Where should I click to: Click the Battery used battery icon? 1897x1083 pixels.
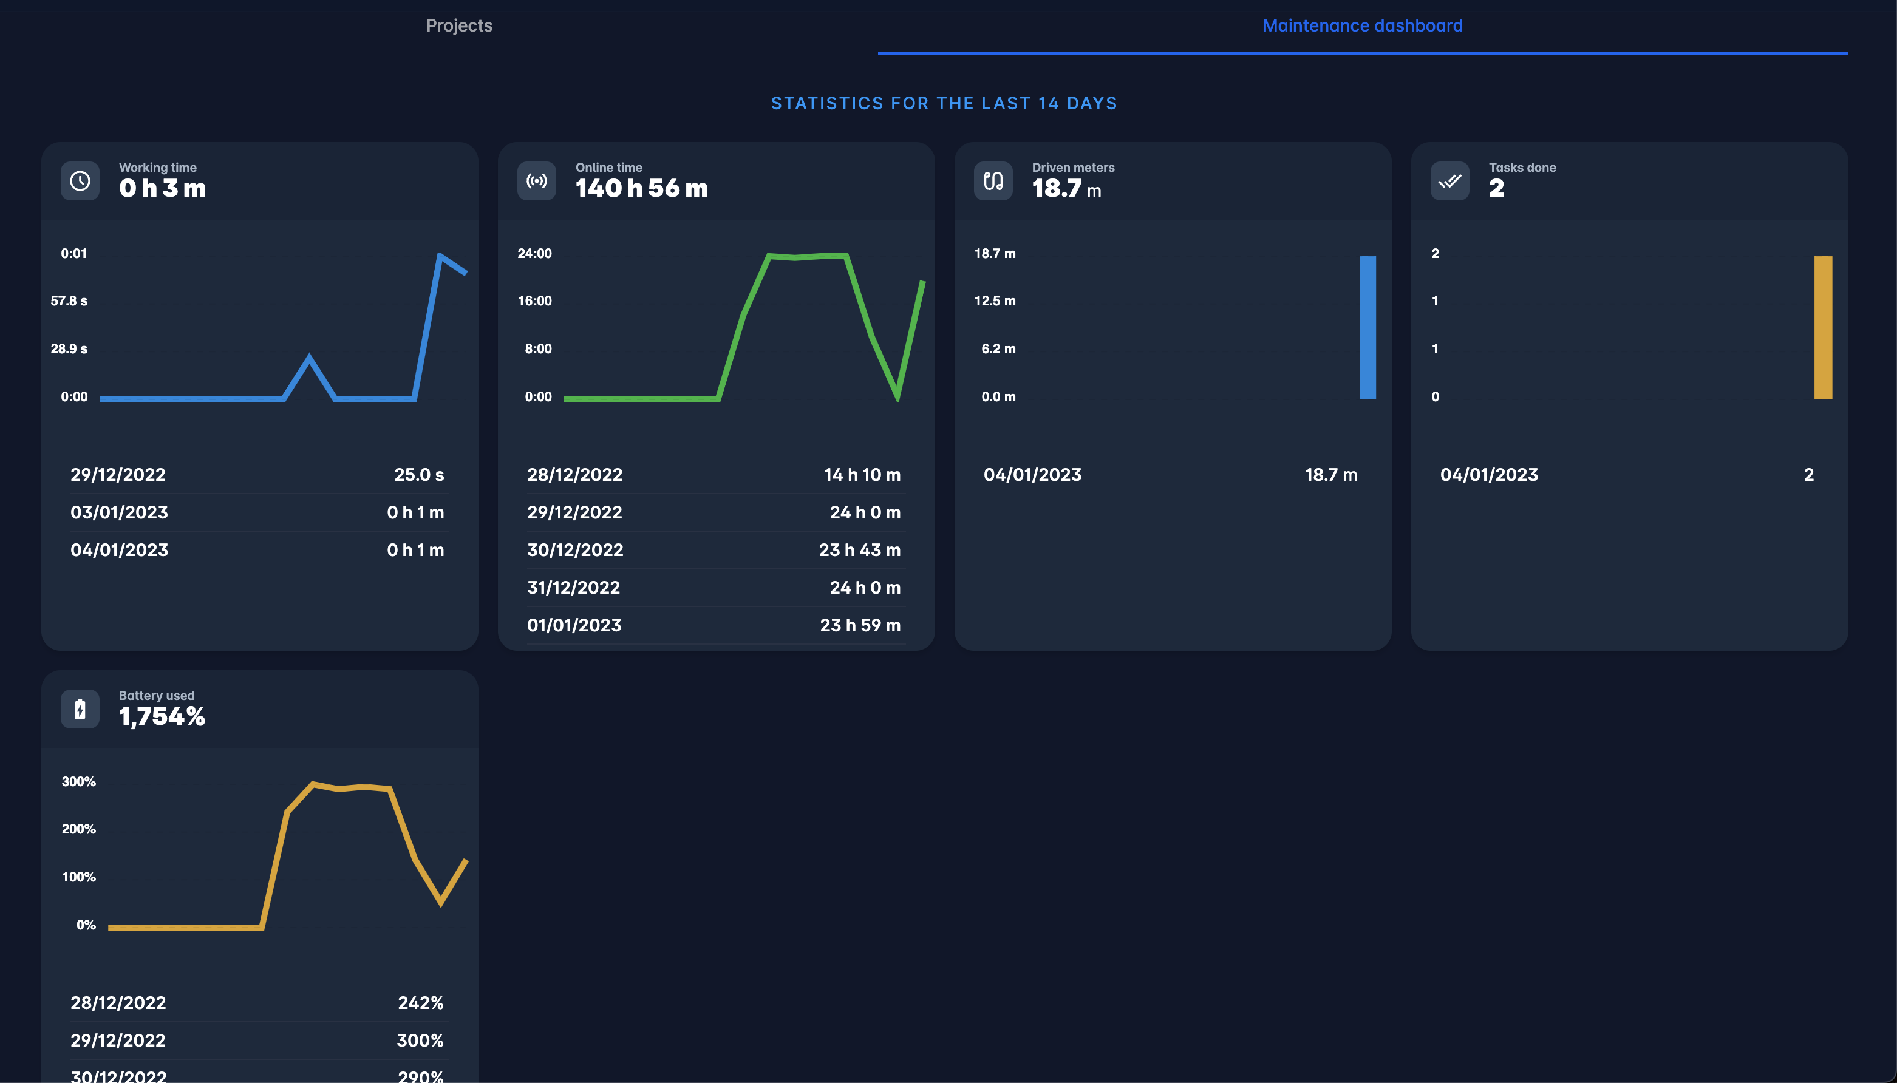coord(80,709)
